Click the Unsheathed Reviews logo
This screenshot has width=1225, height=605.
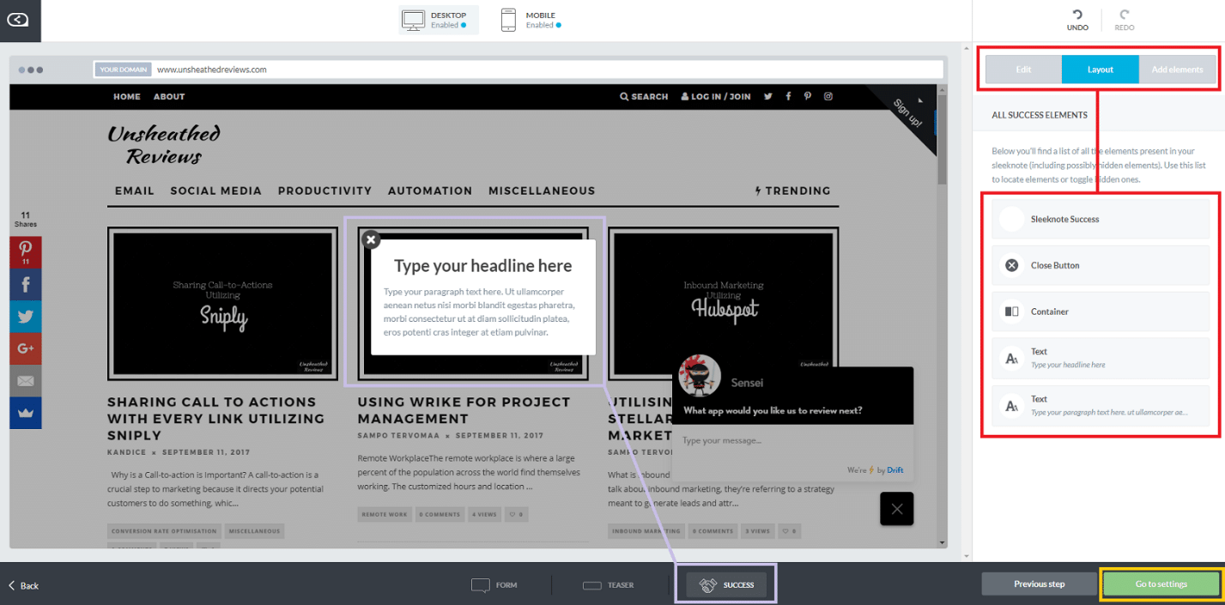click(164, 144)
